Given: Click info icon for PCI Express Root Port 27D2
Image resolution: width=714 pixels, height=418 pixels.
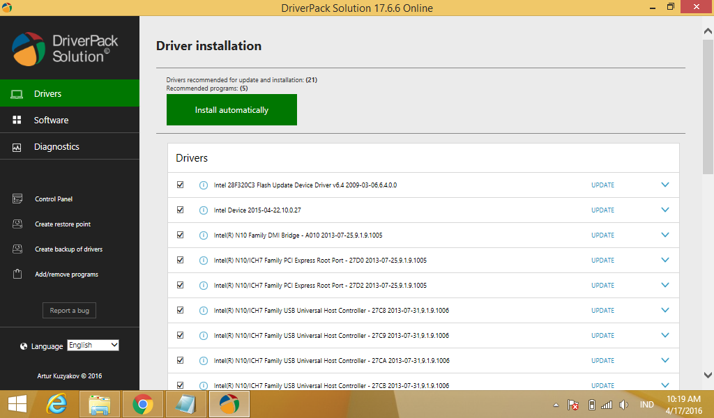Looking at the screenshot, I should (204, 285).
